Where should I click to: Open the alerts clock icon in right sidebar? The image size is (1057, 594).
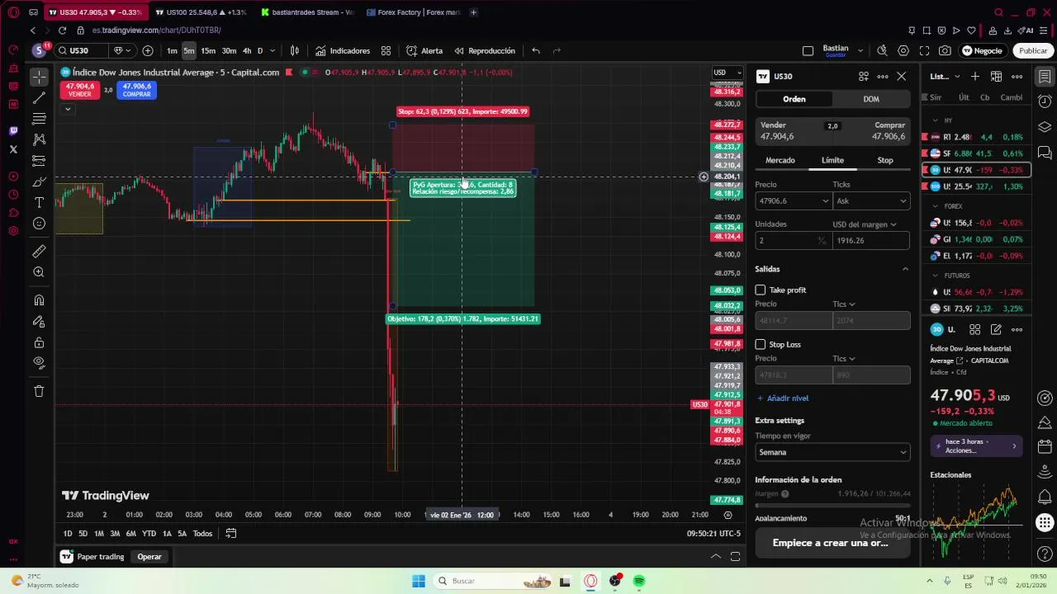[1045, 101]
